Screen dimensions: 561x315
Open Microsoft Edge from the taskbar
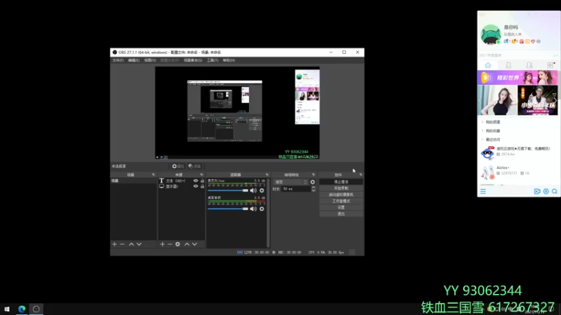(22, 309)
